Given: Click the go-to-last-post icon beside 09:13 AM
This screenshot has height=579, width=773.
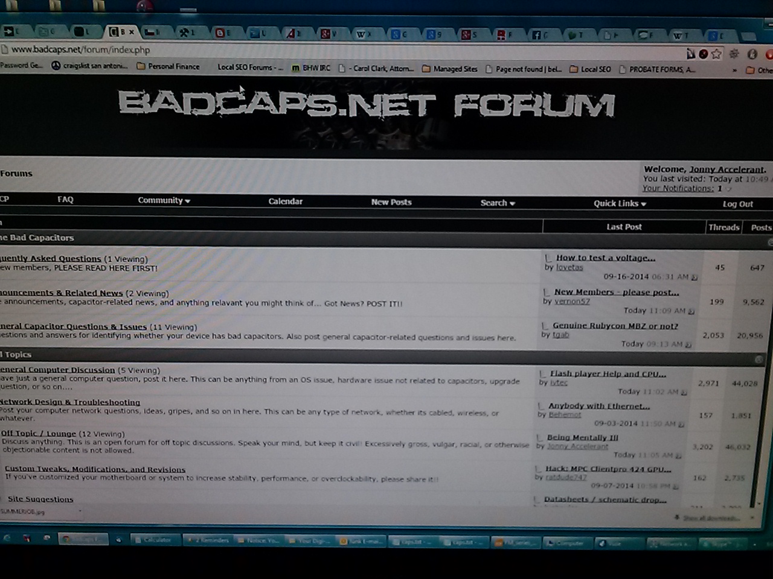Looking at the screenshot, I should (688, 345).
